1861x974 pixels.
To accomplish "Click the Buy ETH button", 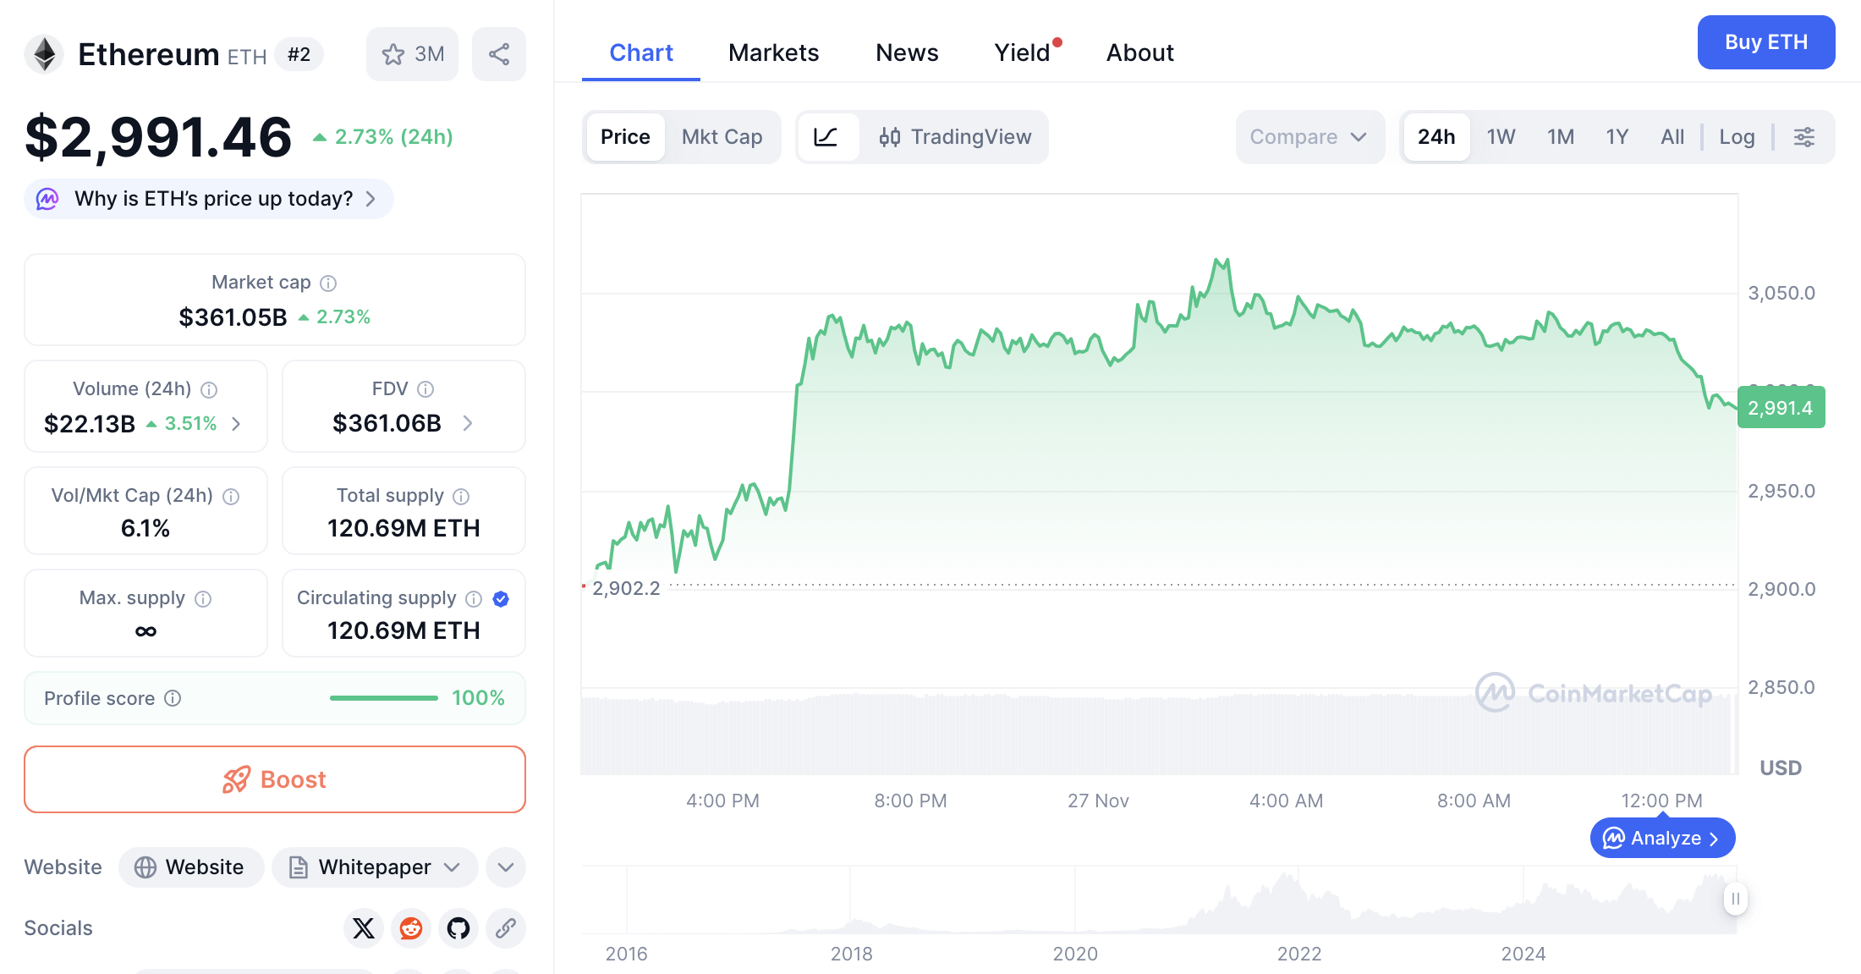I will (x=1765, y=41).
